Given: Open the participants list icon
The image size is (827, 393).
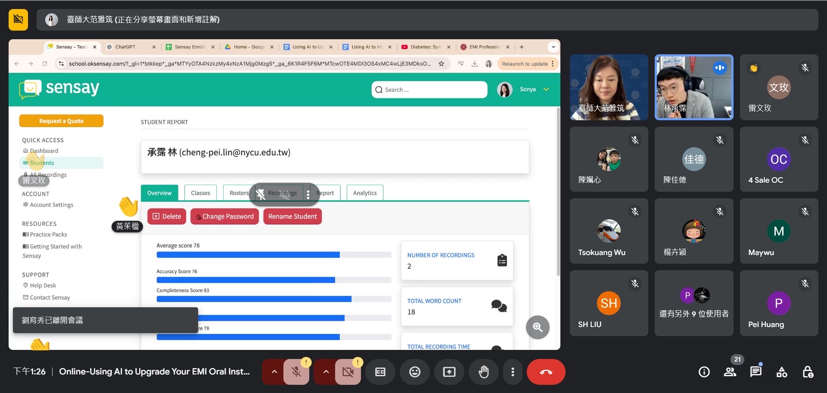Looking at the screenshot, I should point(730,372).
